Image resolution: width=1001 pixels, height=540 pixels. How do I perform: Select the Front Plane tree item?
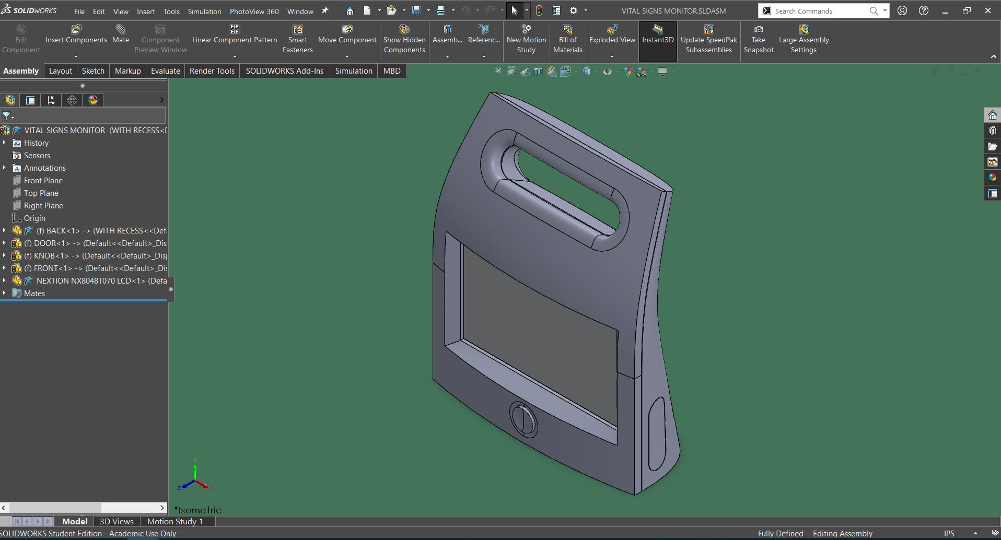[x=43, y=181]
